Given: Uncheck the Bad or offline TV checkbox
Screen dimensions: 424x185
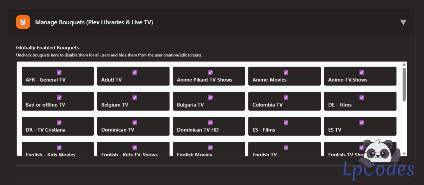Looking at the screenshot, I should (x=59, y=97).
